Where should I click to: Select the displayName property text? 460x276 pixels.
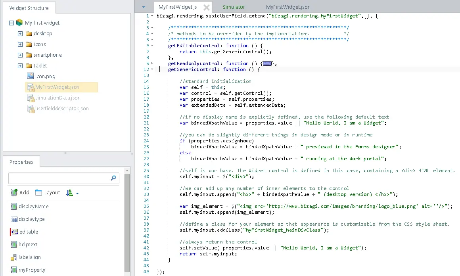pyautogui.click(x=34, y=207)
